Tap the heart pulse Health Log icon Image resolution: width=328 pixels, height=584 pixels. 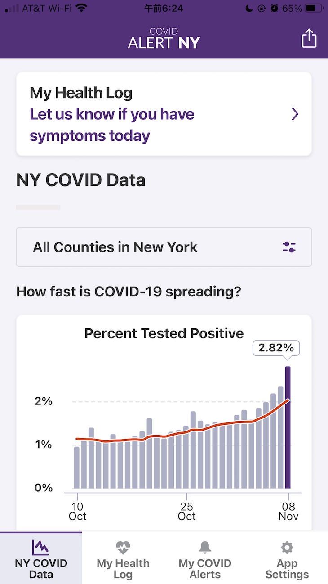[123, 547]
